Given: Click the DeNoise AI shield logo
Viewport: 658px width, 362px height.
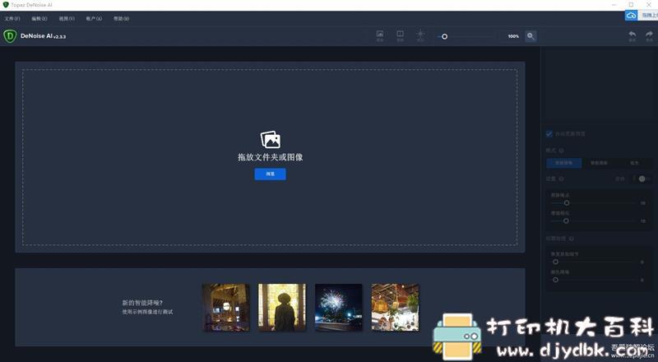Looking at the screenshot, I should click(x=10, y=36).
